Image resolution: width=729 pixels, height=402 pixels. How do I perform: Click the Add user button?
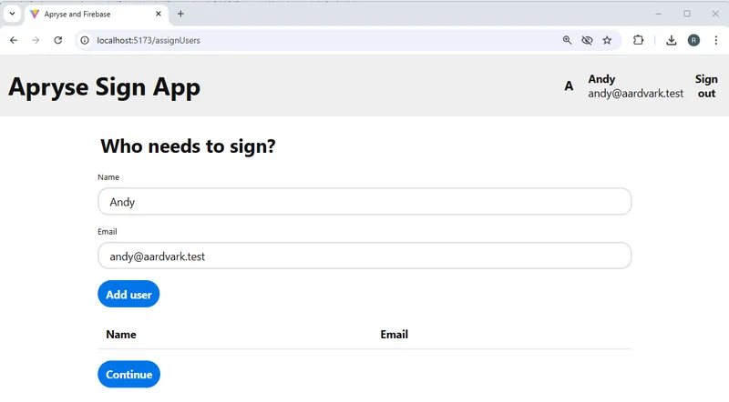pyautogui.click(x=128, y=294)
